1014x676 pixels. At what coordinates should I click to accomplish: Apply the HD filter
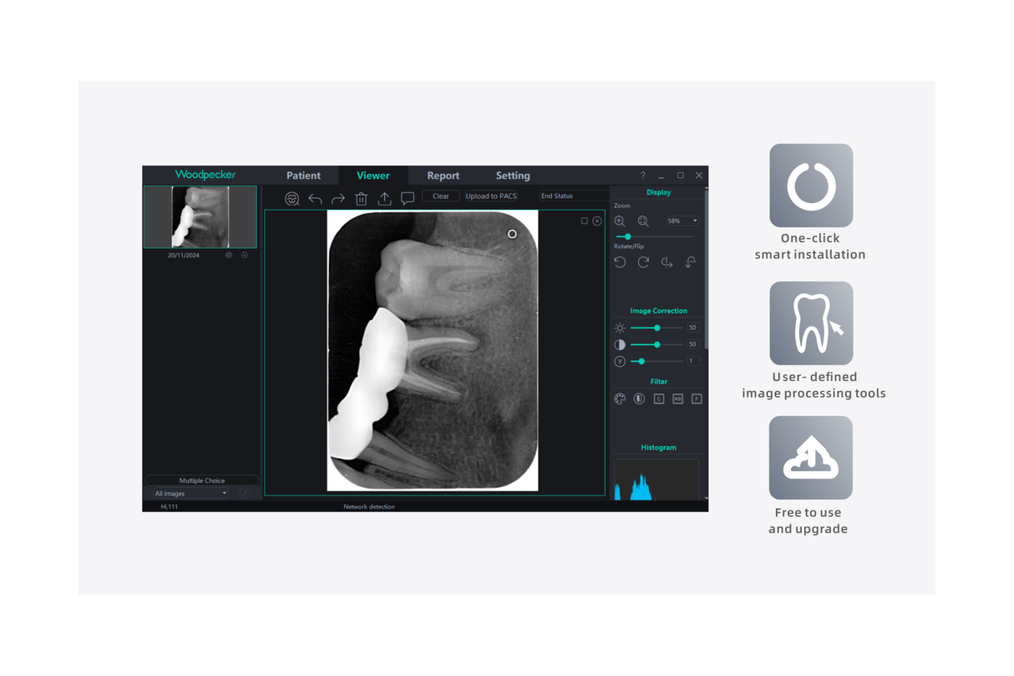click(x=677, y=399)
